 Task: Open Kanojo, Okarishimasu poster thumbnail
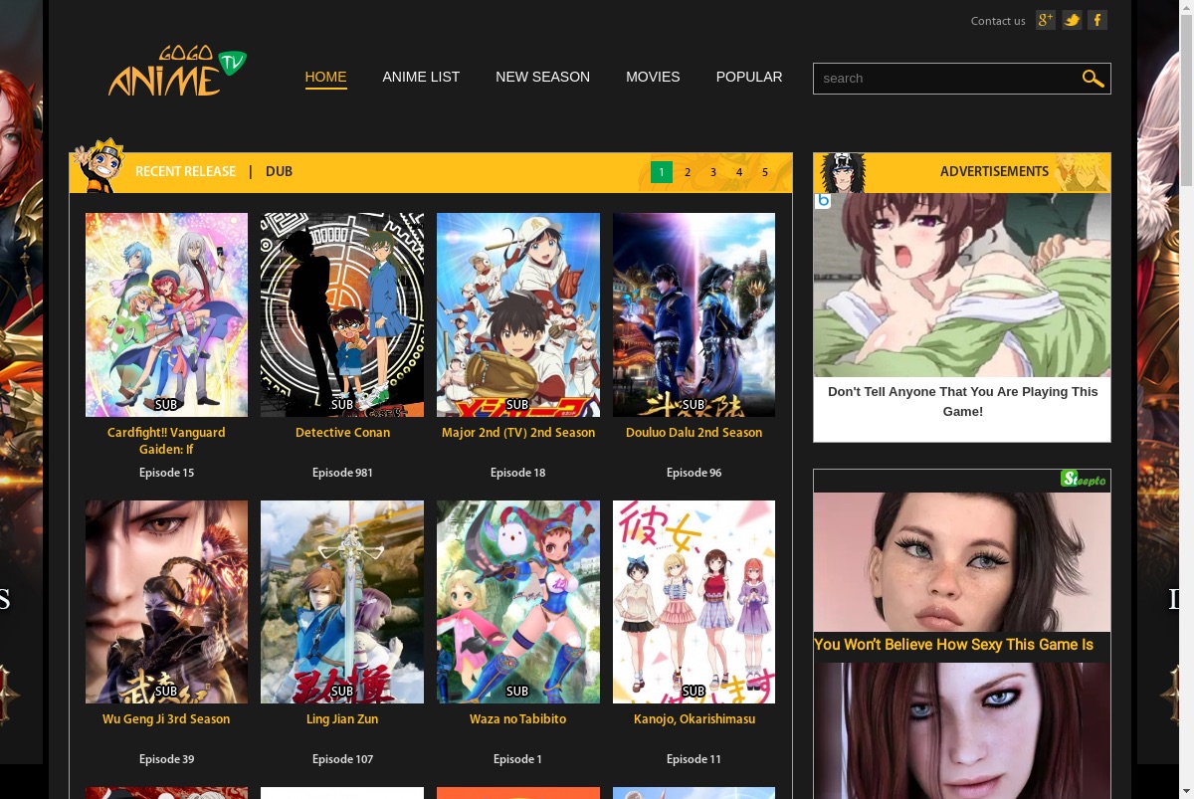pos(694,602)
